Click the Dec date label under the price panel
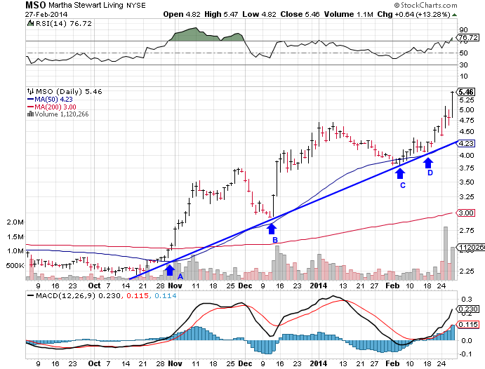The height and width of the screenshot is (369, 485). pyautogui.click(x=245, y=286)
